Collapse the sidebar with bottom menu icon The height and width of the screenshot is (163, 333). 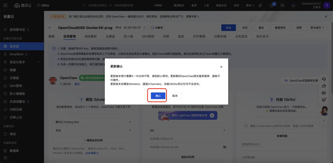click(x=5, y=158)
